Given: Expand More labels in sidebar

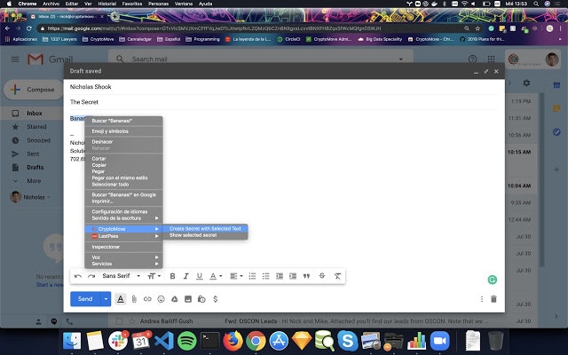Looking at the screenshot, I should (32, 181).
